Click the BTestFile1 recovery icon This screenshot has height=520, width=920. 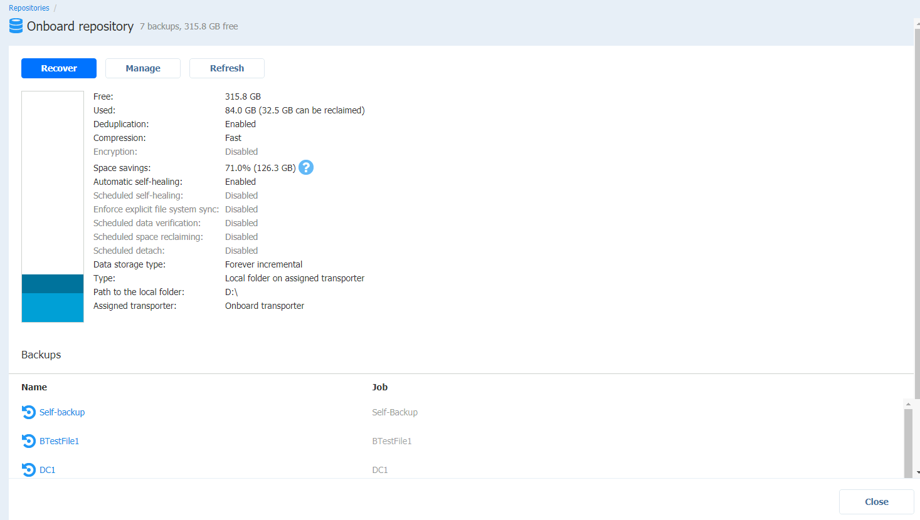(x=29, y=441)
